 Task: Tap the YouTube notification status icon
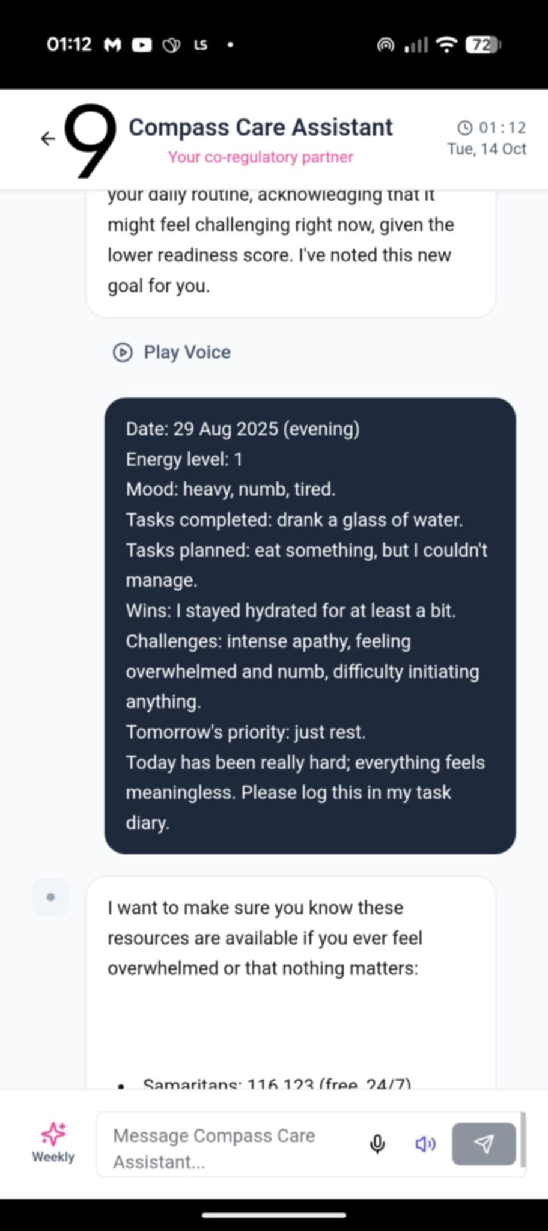point(142,45)
